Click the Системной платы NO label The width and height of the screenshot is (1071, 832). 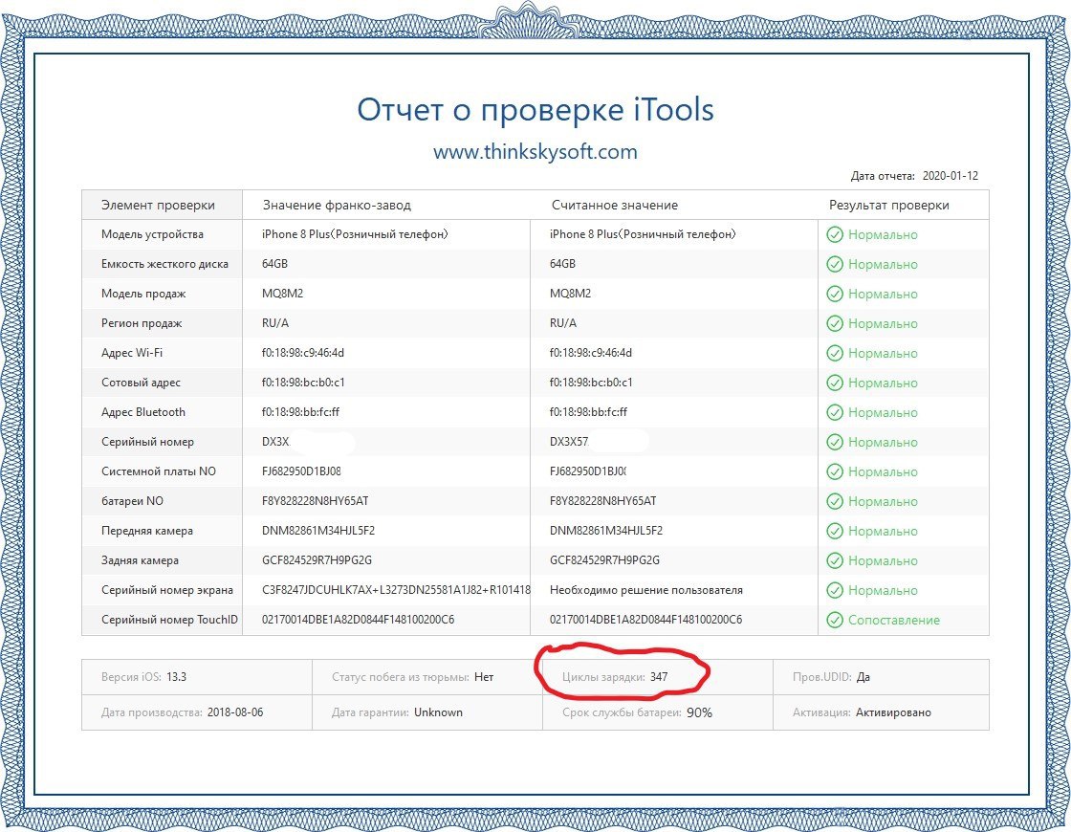click(159, 471)
